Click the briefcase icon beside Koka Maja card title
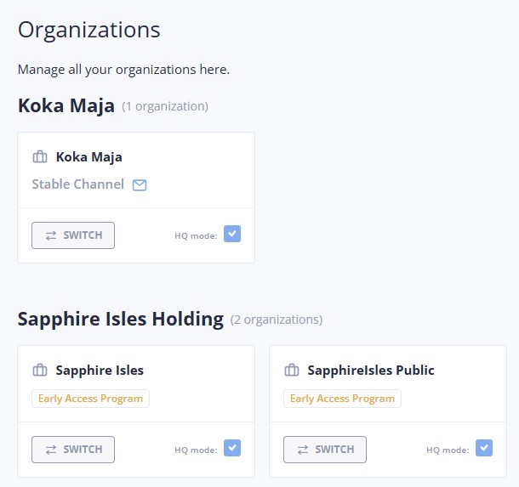 point(39,157)
